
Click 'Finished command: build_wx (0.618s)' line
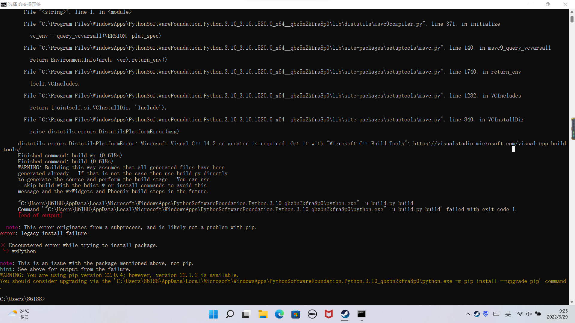[70, 156]
